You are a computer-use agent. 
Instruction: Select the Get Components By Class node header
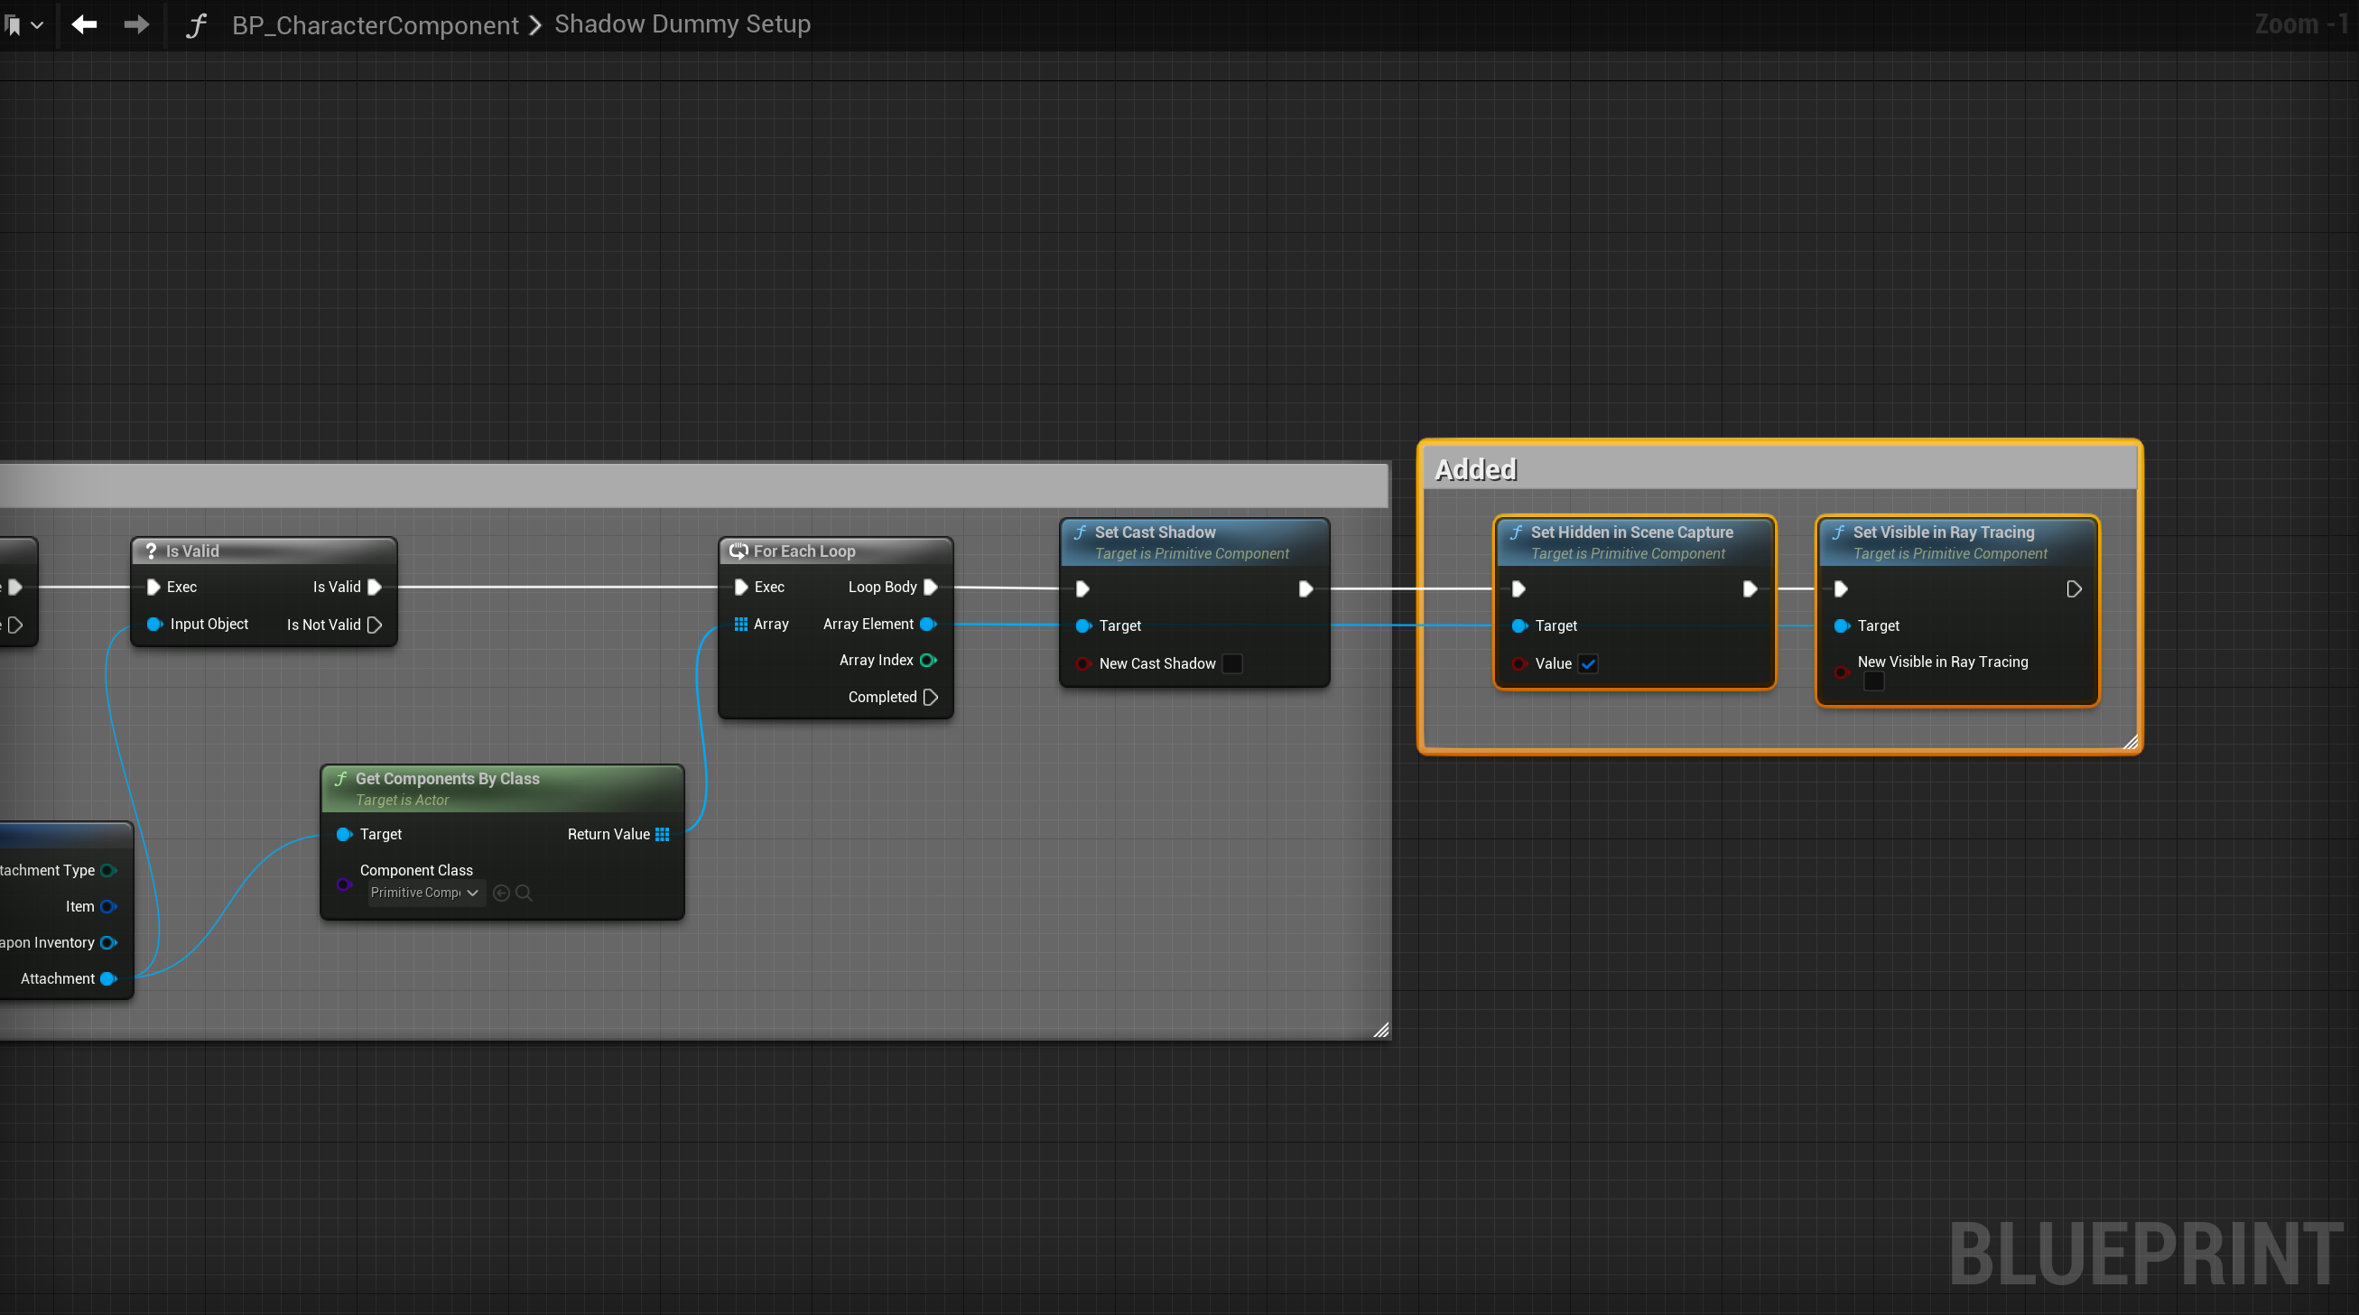(447, 778)
